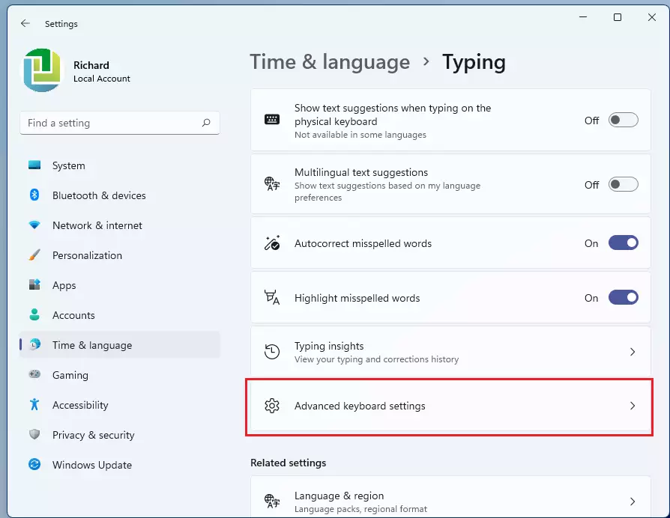Open Apps label in sidebar
This screenshot has width=670, height=518.
64,285
